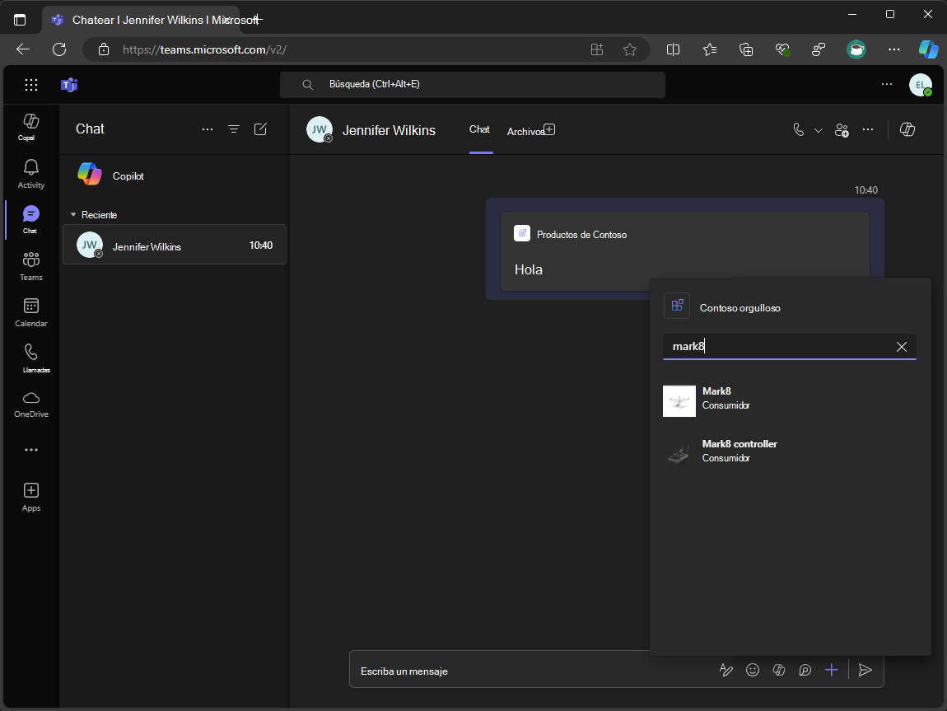Open the emoji picker in compose box
The image size is (947, 711).
click(x=752, y=671)
